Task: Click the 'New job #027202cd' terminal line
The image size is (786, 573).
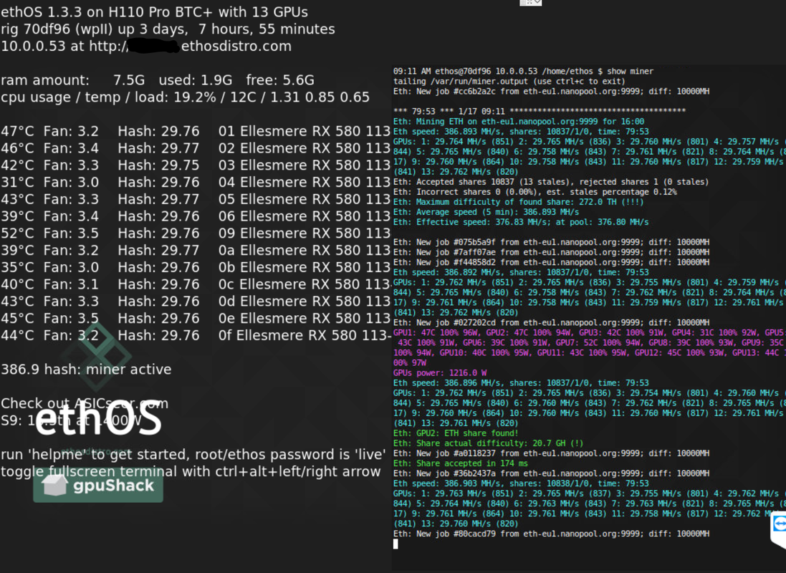Action: 552,323
